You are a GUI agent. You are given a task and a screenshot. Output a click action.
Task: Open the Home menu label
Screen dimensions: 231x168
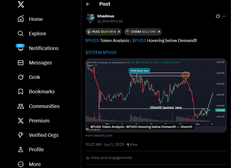[36, 19]
